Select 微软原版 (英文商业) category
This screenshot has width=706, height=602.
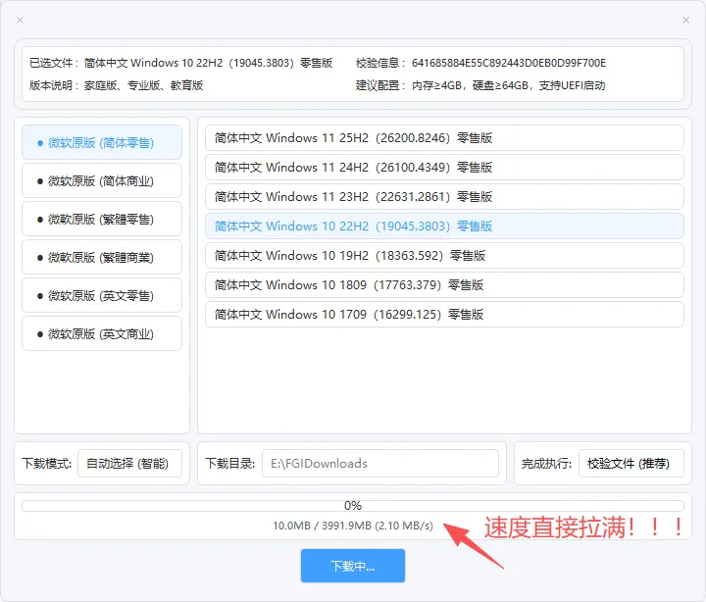[x=102, y=334]
